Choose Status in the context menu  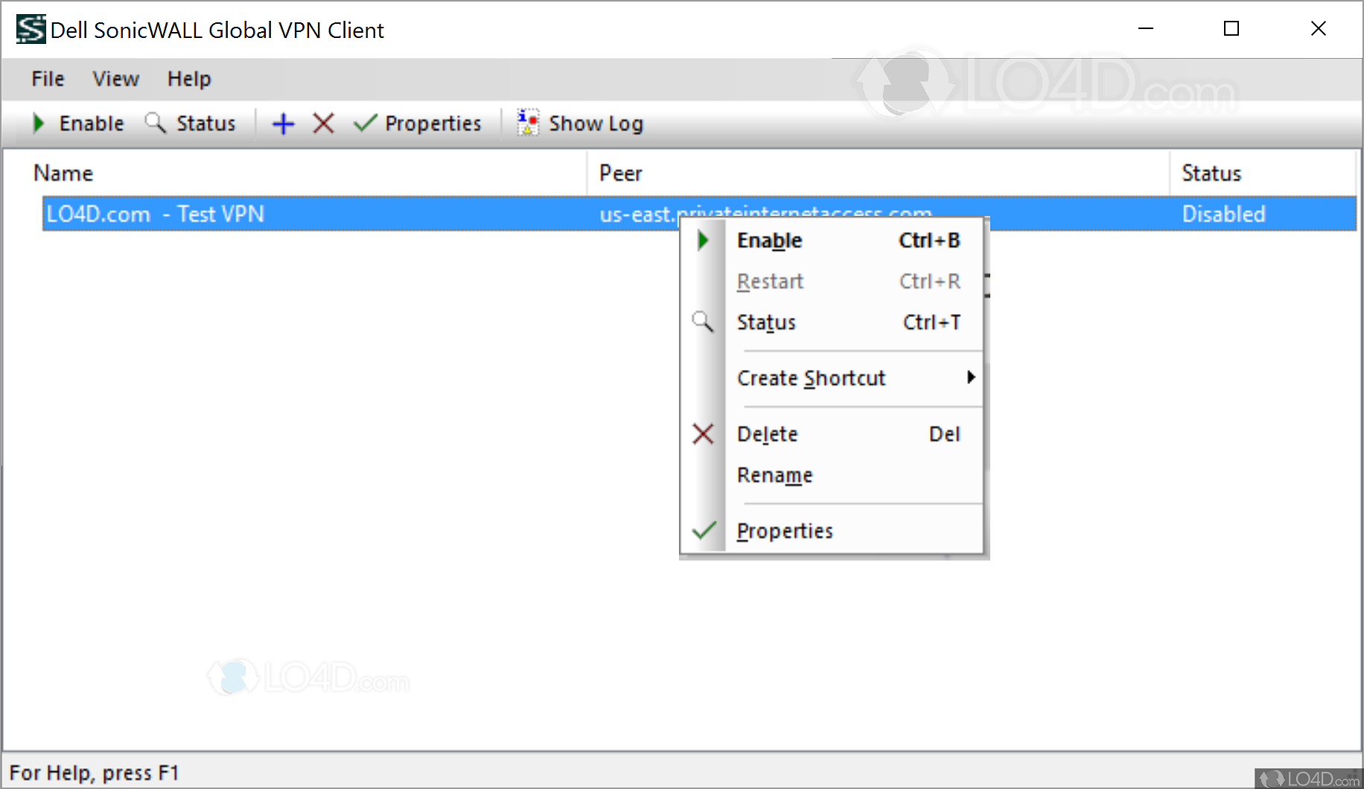(832, 322)
